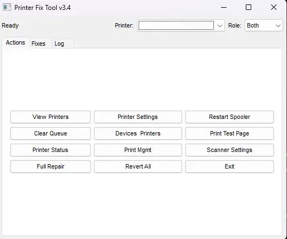This screenshot has height=239, width=287.
Task: Click Restart Spooler
Action: click(x=229, y=117)
